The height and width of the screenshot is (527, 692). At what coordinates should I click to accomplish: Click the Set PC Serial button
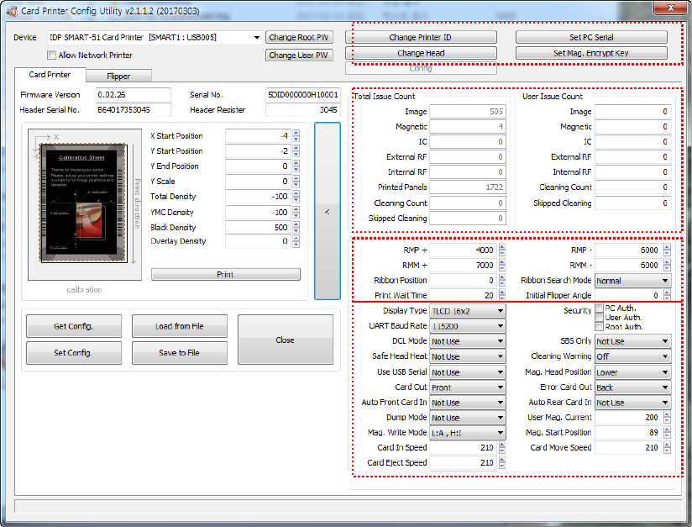(591, 38)
